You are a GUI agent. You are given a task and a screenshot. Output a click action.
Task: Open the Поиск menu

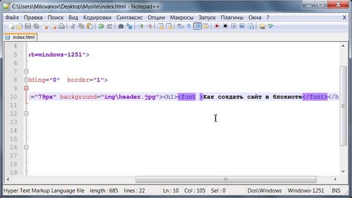[56, 18]
